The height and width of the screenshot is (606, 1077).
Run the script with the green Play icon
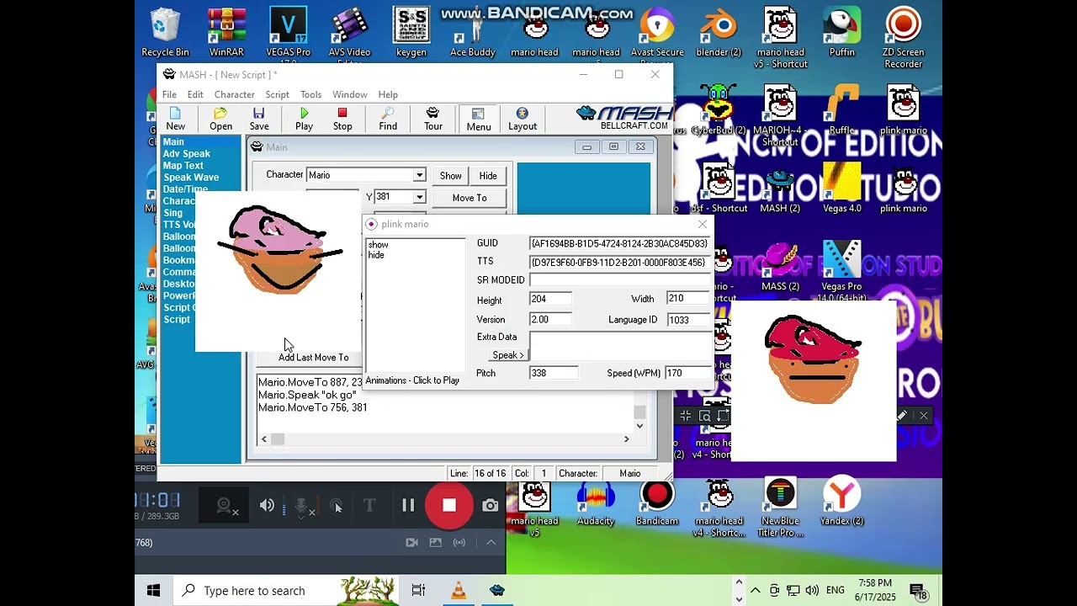click(304, 119)
